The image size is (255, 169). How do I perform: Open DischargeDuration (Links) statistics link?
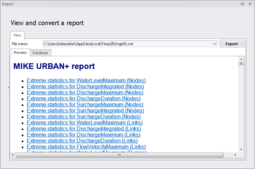click(x=82, y=141)
